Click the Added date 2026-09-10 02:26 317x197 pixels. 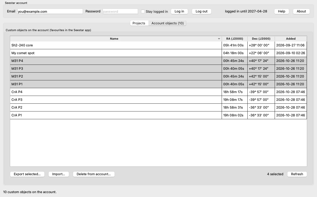click(290, 53)
